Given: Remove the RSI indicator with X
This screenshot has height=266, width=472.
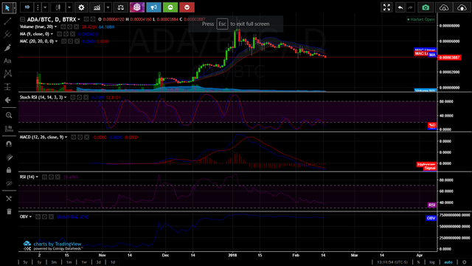Looking at the screenshot, I should click(x=58, y=177).
